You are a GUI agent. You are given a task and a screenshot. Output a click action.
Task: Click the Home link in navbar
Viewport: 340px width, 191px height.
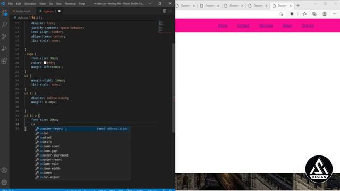point(223,25)
